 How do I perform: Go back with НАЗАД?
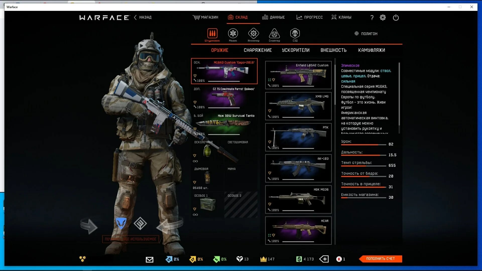point(143,17)
